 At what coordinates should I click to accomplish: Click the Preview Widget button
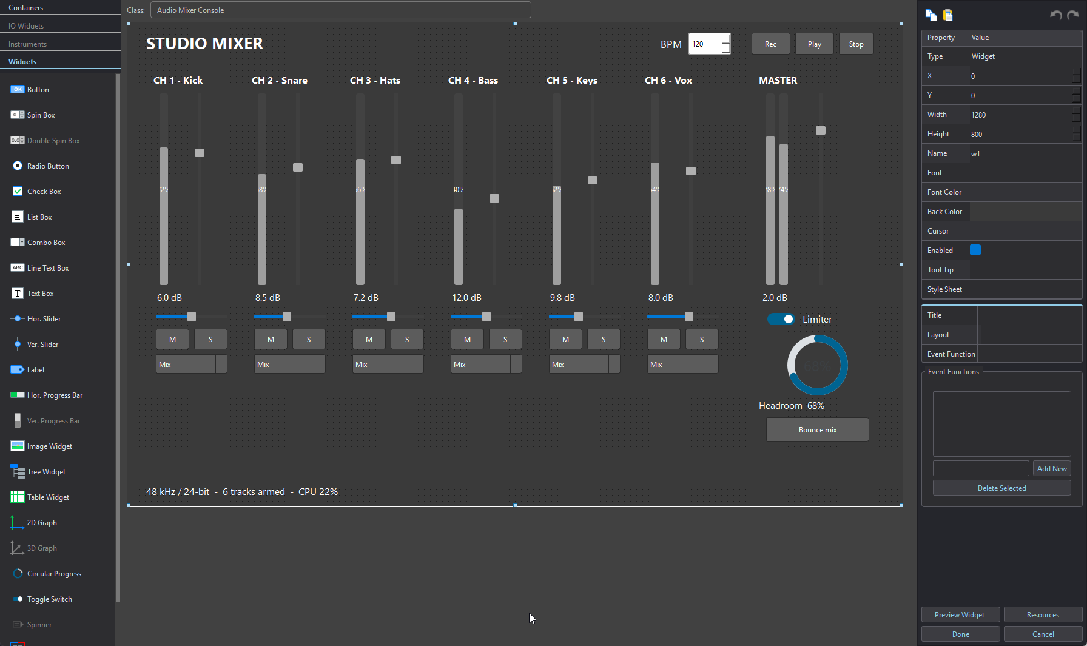pos(960,614)
